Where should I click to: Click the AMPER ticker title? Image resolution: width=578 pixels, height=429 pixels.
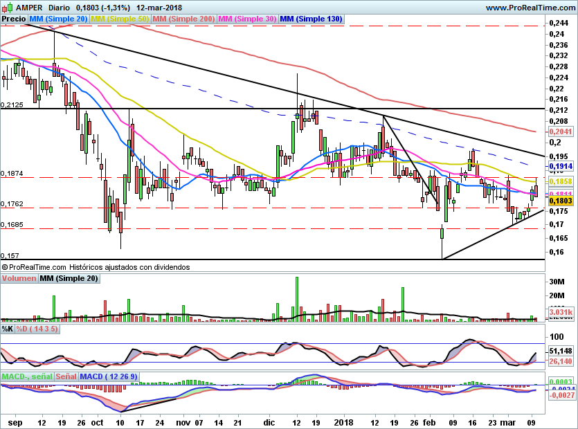coord(29,8)
